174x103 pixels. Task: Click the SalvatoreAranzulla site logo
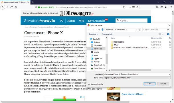point(39,21)
